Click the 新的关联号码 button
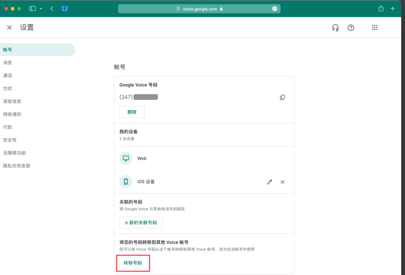Screen dimensions: 405x275 (x=141, y=223)
